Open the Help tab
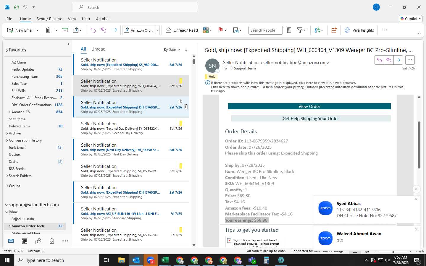Viewport: 426px width, 266px height. [86, 19]
